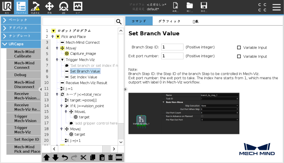Collapse the Trigger Mech-Viz node
The image size is (284, 163).
coord(62,60)
